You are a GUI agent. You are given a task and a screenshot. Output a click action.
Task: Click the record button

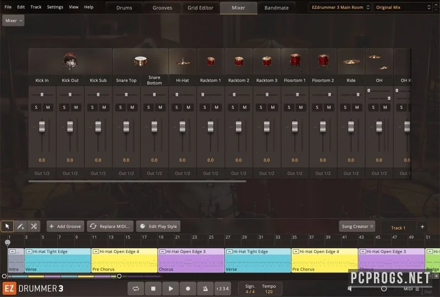[188, 289]
